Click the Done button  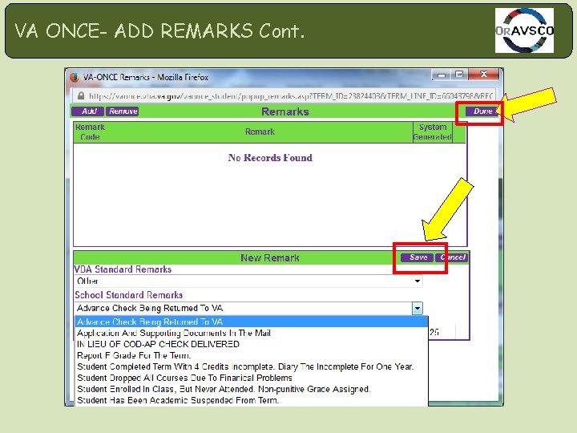click(482, 111)
